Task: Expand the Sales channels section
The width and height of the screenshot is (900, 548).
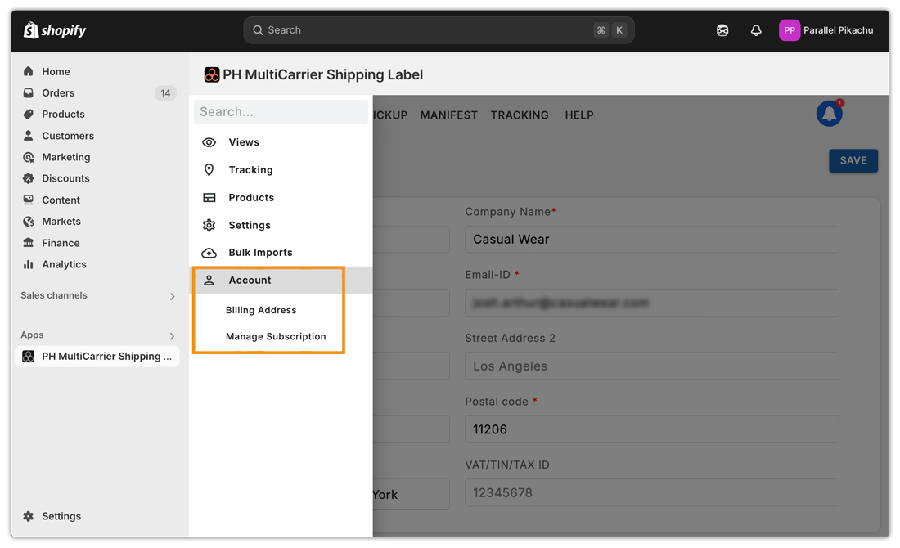Action: tap(172, 296)
